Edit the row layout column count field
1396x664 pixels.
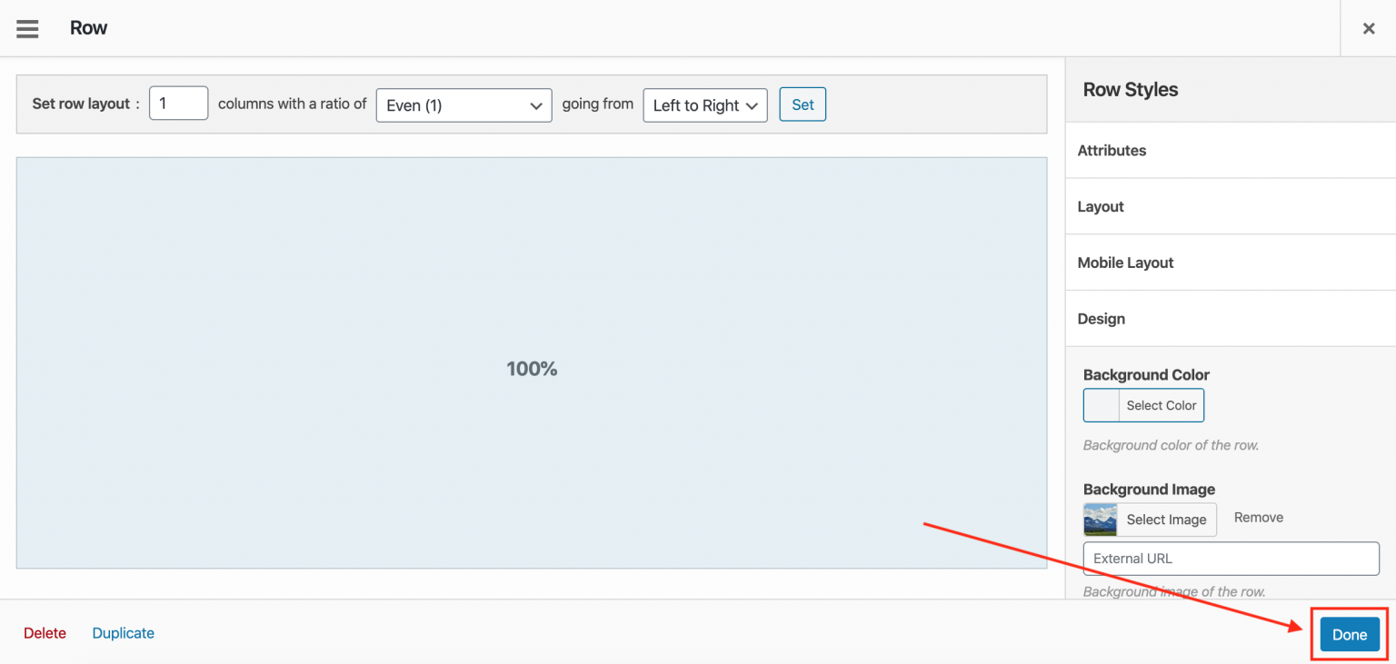(x=178, y=104)
